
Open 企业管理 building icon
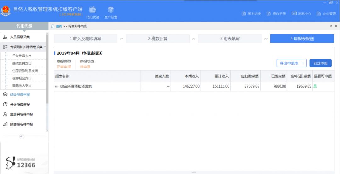[x=319, y=14]
